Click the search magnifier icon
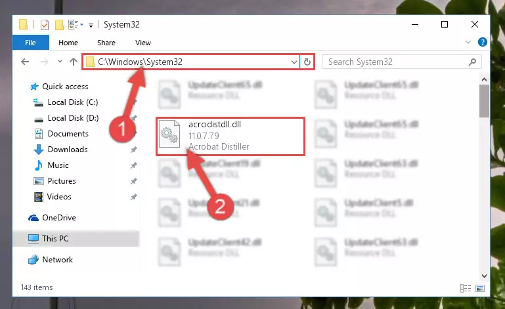This screenshot has width=505, height=309. tap(472, 62)
